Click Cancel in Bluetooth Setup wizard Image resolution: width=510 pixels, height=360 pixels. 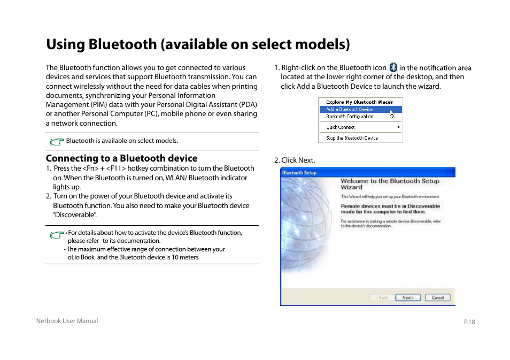click(437, 297)
